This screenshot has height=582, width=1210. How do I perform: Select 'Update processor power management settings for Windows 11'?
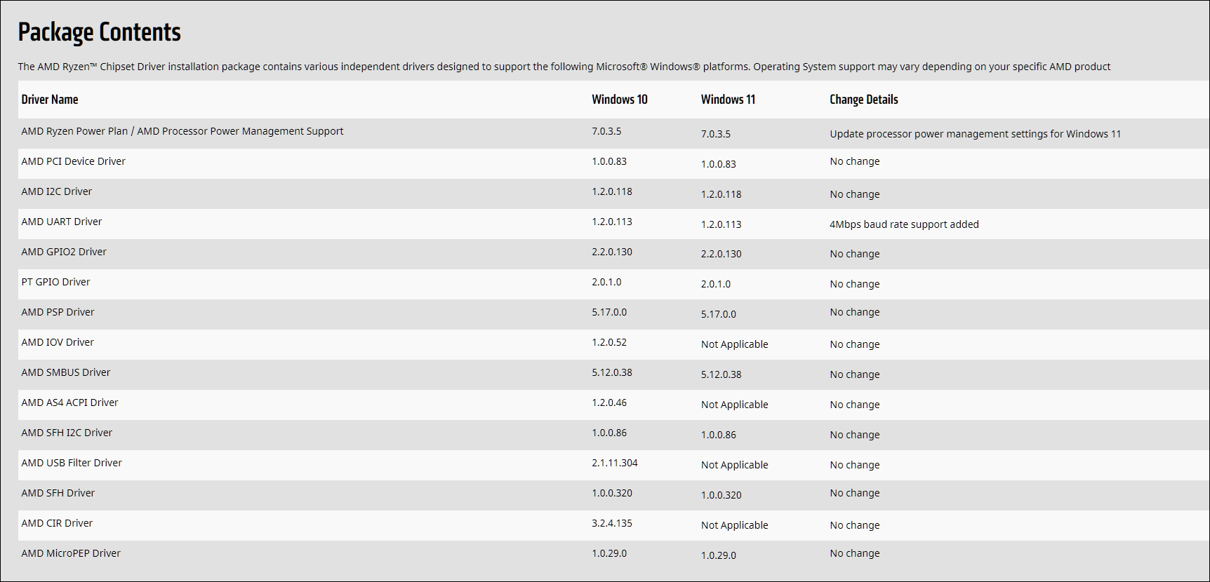pos(976,134)
